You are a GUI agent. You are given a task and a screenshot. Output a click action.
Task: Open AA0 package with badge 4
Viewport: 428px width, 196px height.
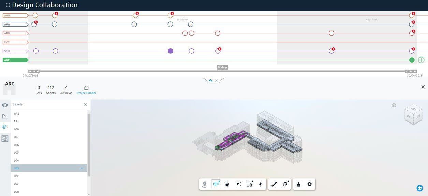pyautogui.click(x=135, y=15)
